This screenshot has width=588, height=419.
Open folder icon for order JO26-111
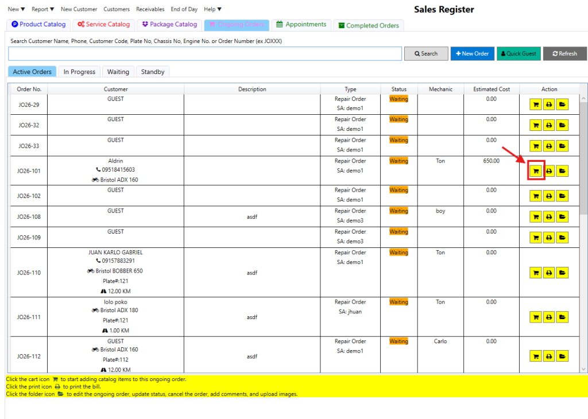coord(562,317)
